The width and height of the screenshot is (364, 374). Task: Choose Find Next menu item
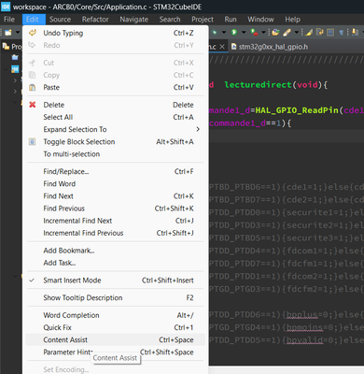116,196
